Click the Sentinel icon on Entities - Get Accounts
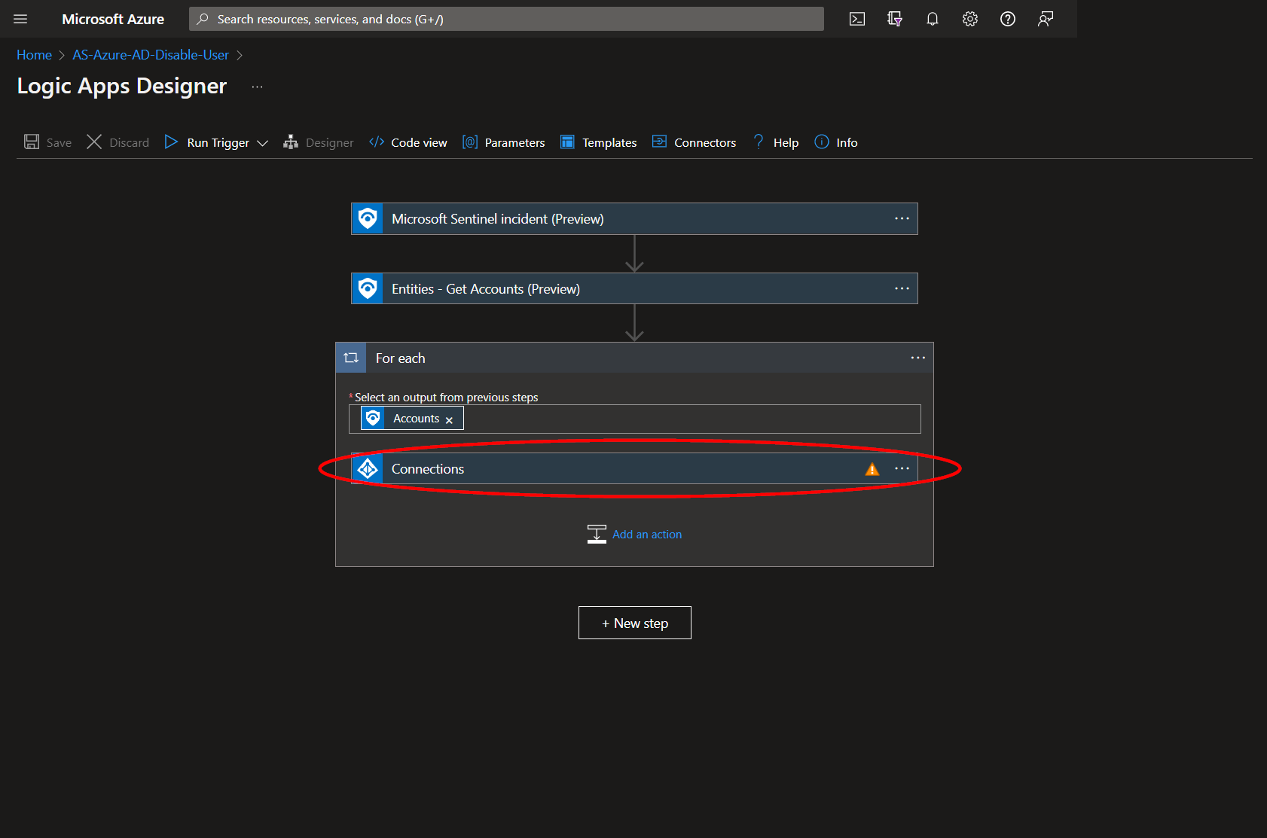 click(x=368, y=288)
